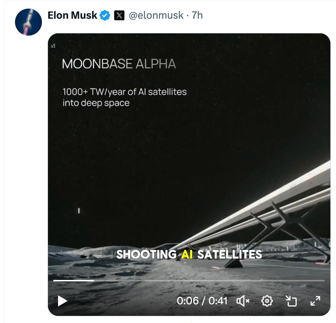The width and height of the screenshot is (336, 323).
Task: Click the 0:06 / 0:41 time display
Action: (202, 301)
